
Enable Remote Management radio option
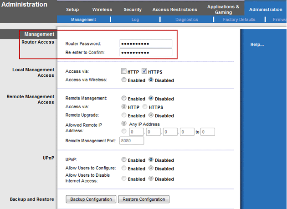[x=124, y=99]
